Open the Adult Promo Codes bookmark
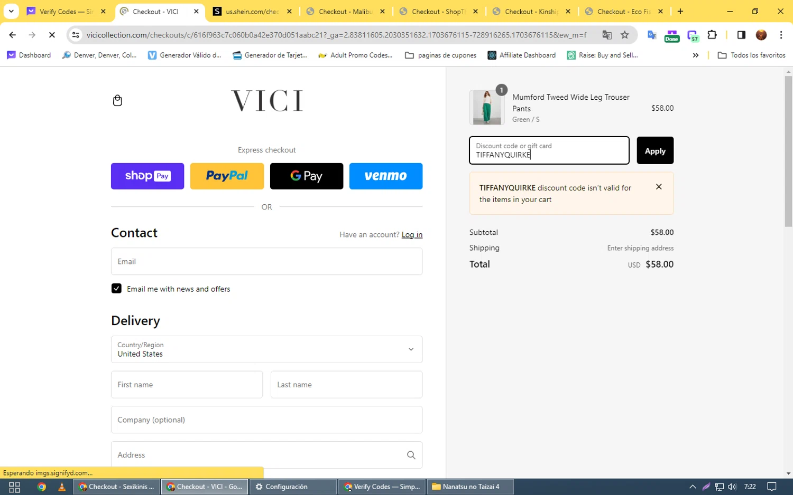Viewport: 793px width, 495px height. tap(355, 55)
